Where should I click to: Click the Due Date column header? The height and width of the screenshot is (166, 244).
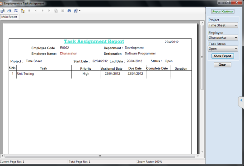click(135, 68)
